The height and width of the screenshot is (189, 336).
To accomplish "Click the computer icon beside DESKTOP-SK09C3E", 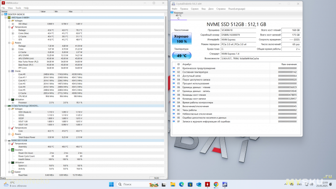I will (5, 14).
